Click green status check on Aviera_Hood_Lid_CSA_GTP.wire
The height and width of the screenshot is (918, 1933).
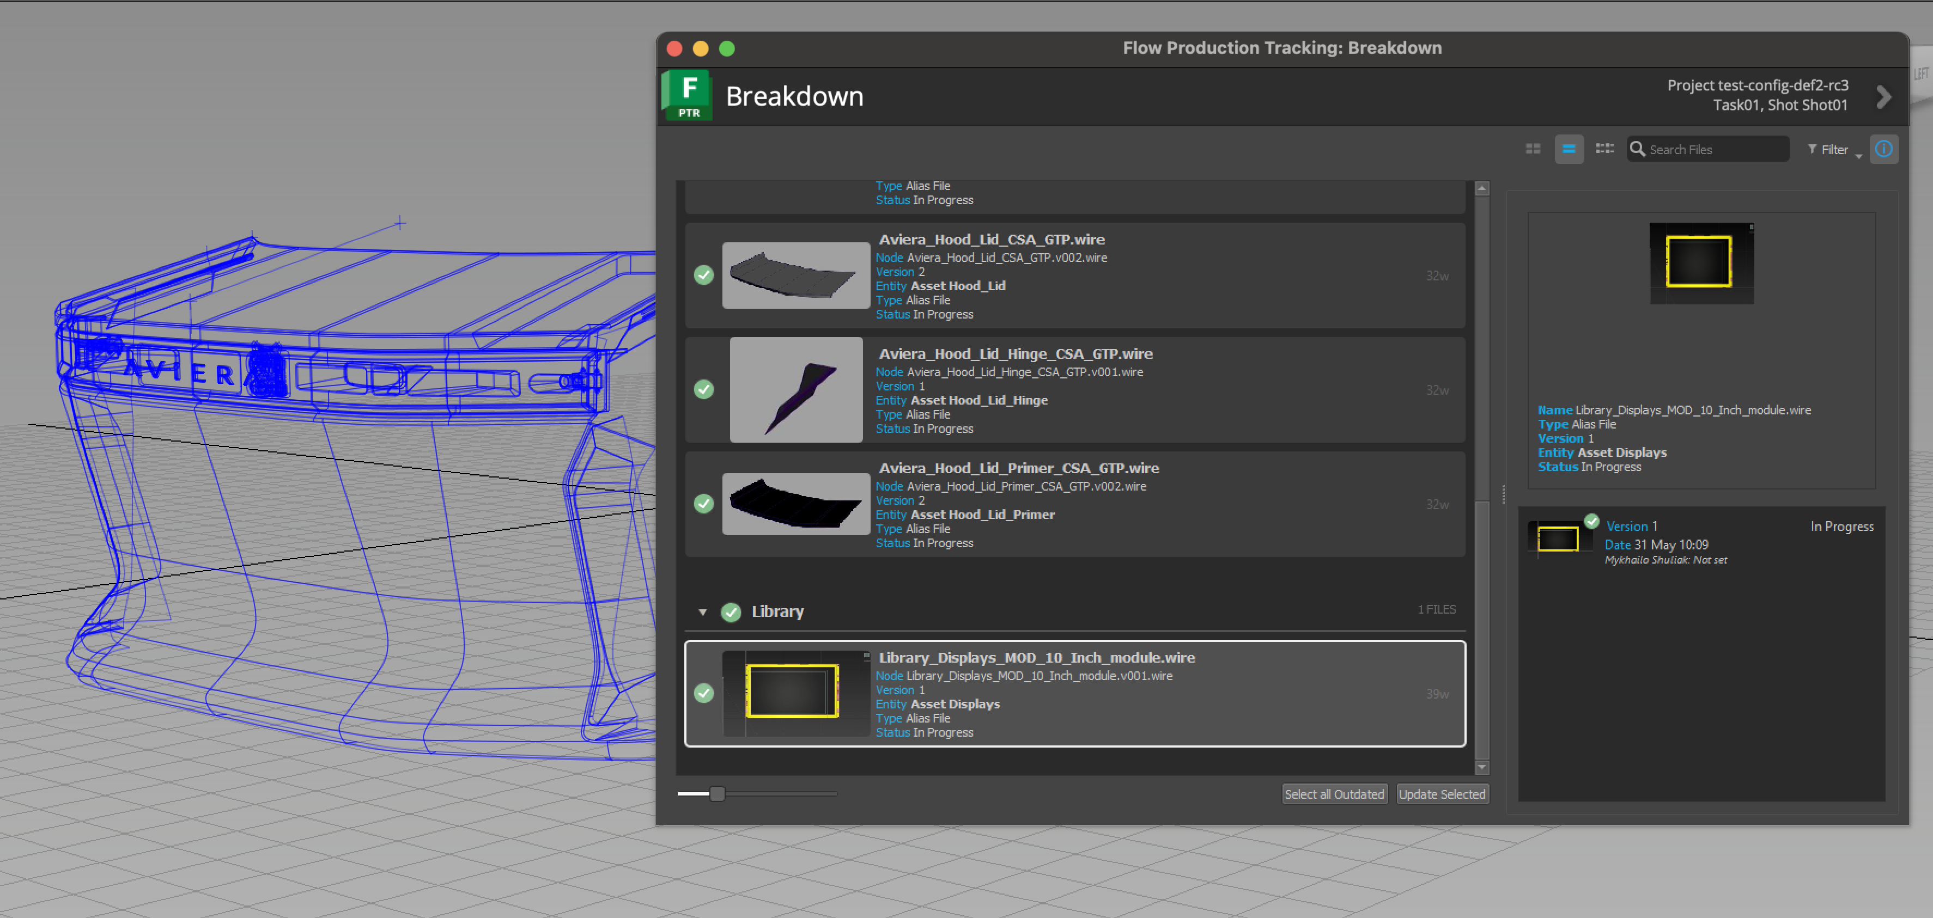click(704, 276)
